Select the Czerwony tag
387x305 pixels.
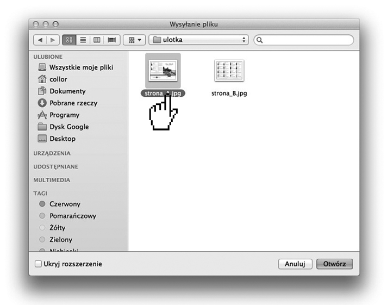click(x=64, y=204)
